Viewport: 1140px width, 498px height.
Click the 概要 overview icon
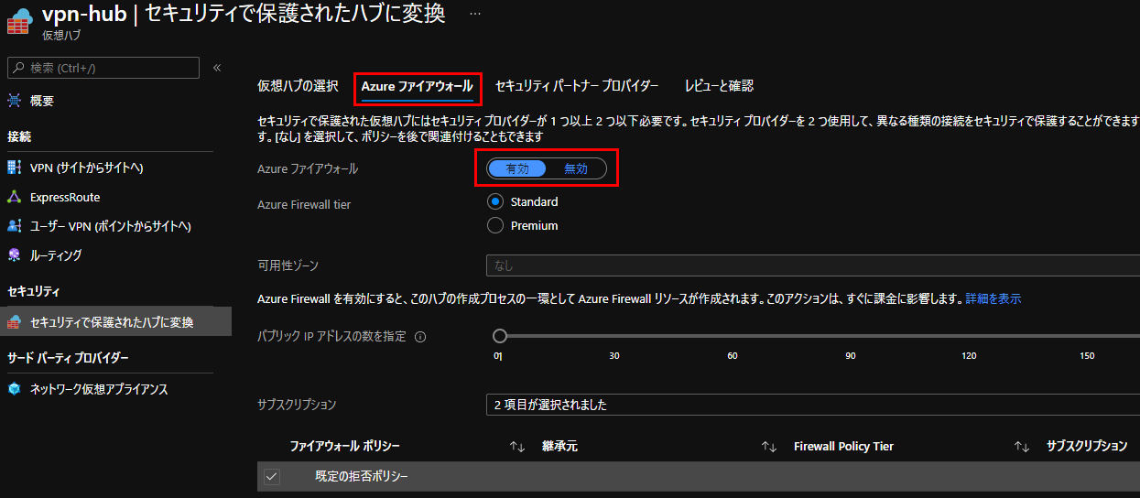14,101
